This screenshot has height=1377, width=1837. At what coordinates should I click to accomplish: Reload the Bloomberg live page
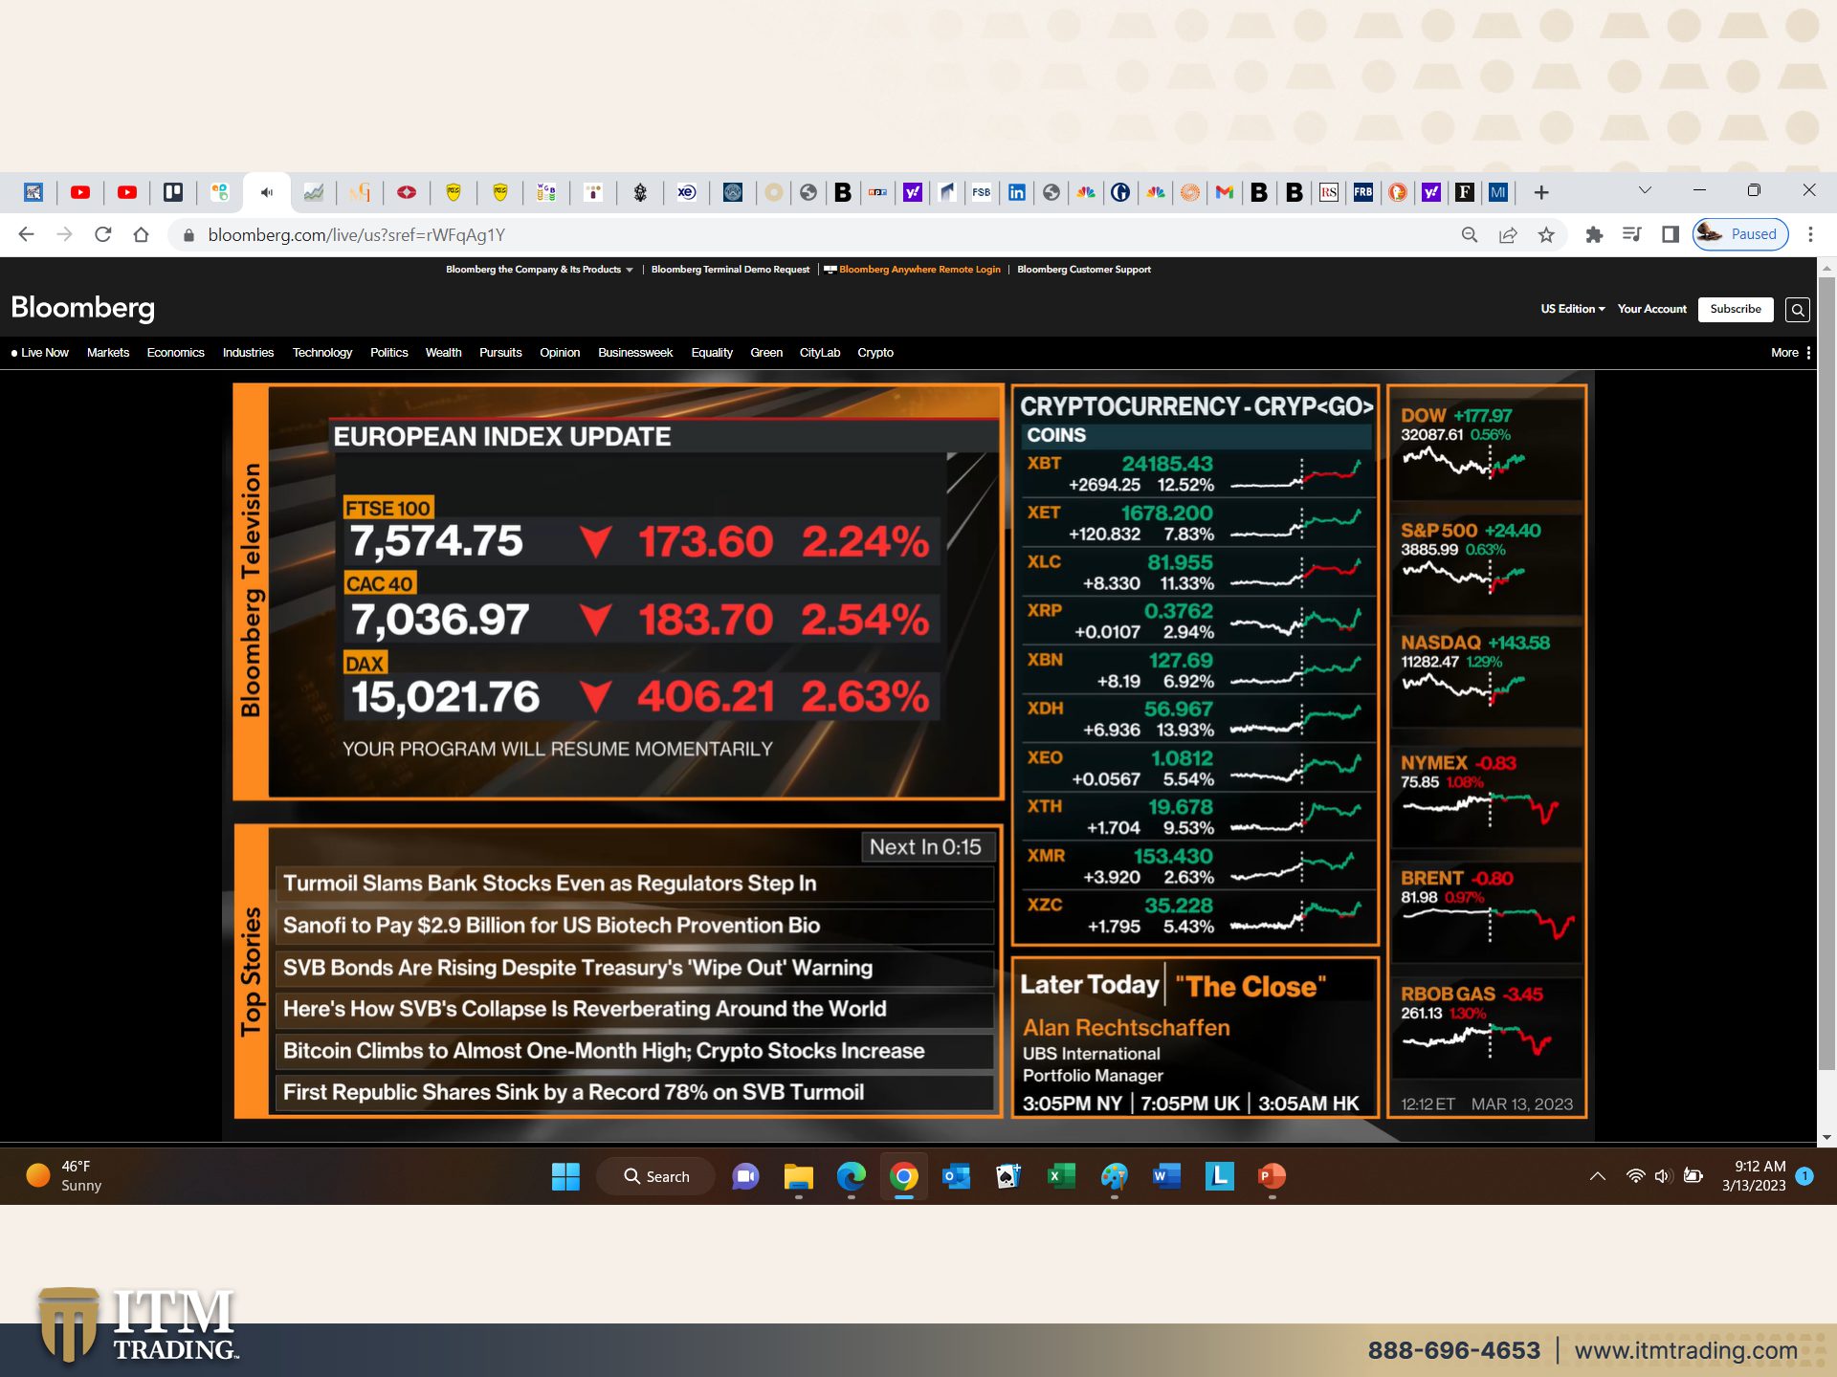click(x=103, y=234)
